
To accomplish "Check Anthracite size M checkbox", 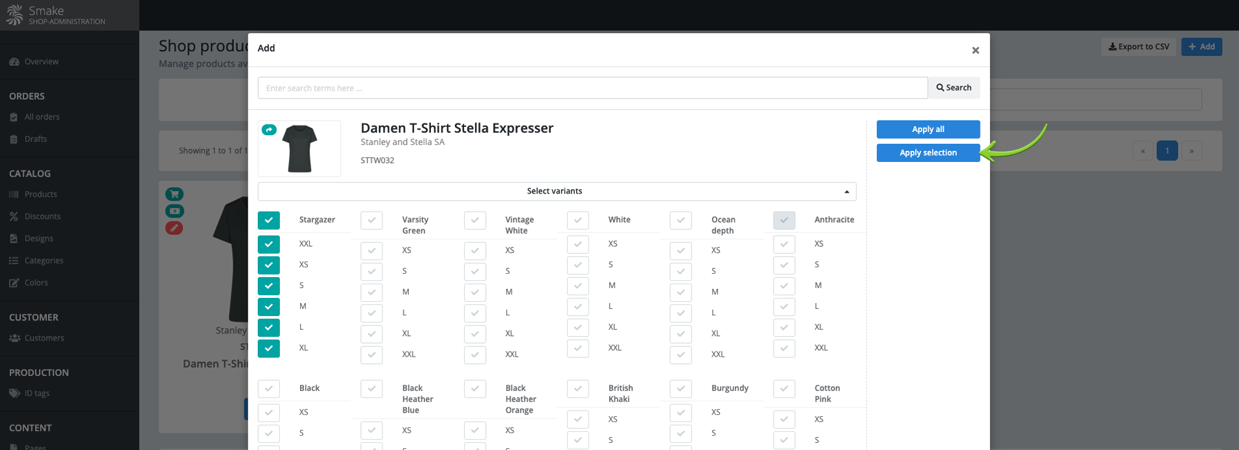I will click(x=784, y=286).
